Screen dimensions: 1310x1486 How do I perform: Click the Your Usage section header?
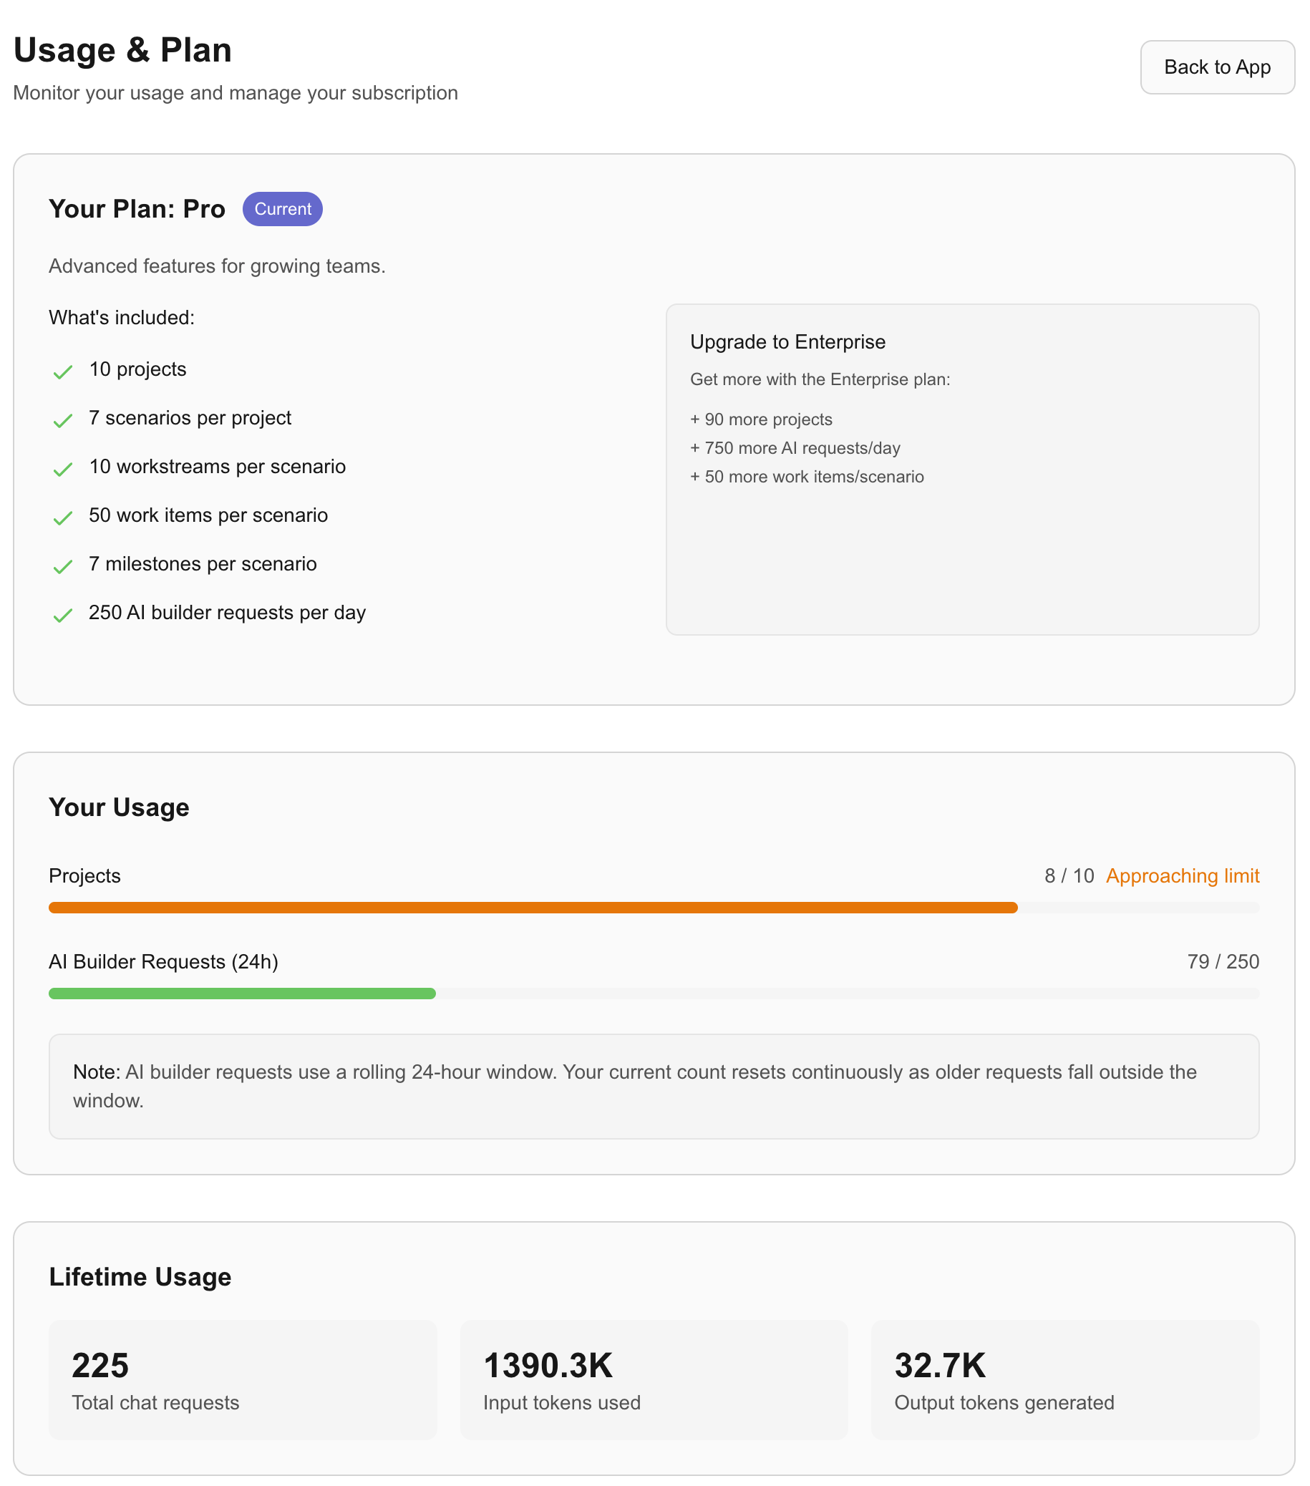[119, 807]
